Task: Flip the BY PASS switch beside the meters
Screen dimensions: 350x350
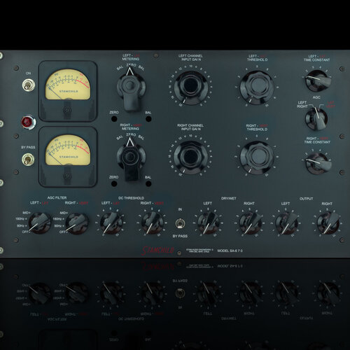Action: [28, 159]
